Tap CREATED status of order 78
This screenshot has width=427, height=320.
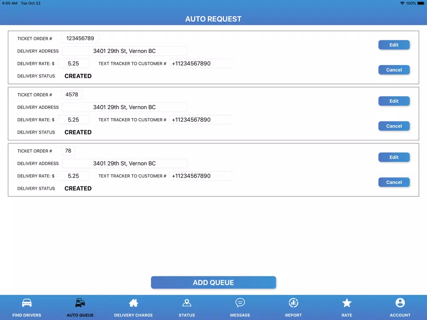click(x=78, y=188)
